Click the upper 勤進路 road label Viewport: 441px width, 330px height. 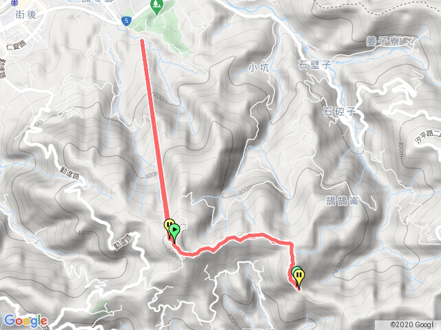[70, 173]
